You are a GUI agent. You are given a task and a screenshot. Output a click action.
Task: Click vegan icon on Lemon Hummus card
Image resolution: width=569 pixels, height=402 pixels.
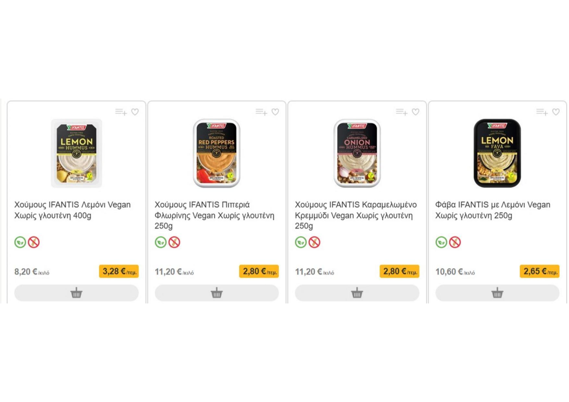(x=20, y=242)
